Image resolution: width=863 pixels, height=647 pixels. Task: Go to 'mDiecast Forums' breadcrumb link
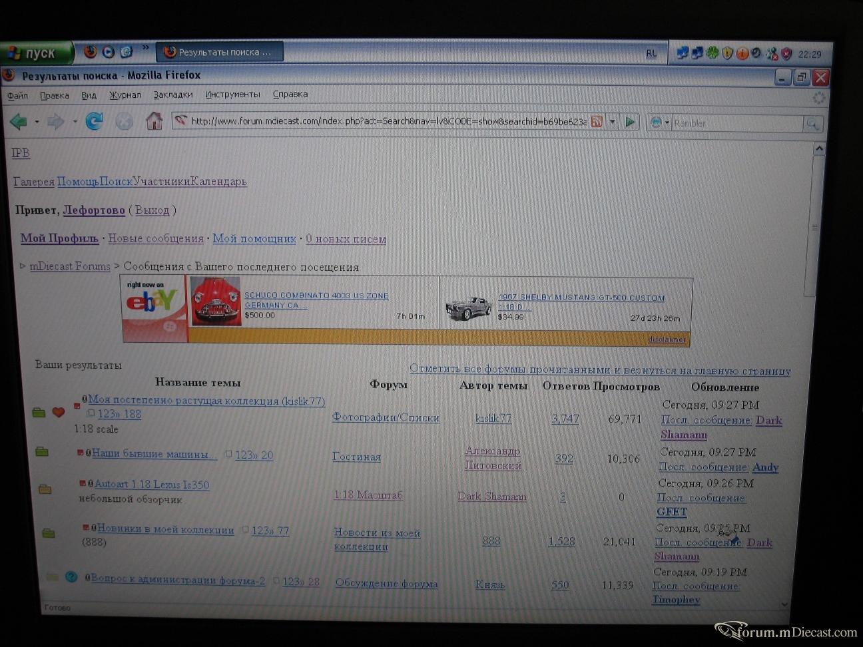pyautogui.click(x=70, y=266)
